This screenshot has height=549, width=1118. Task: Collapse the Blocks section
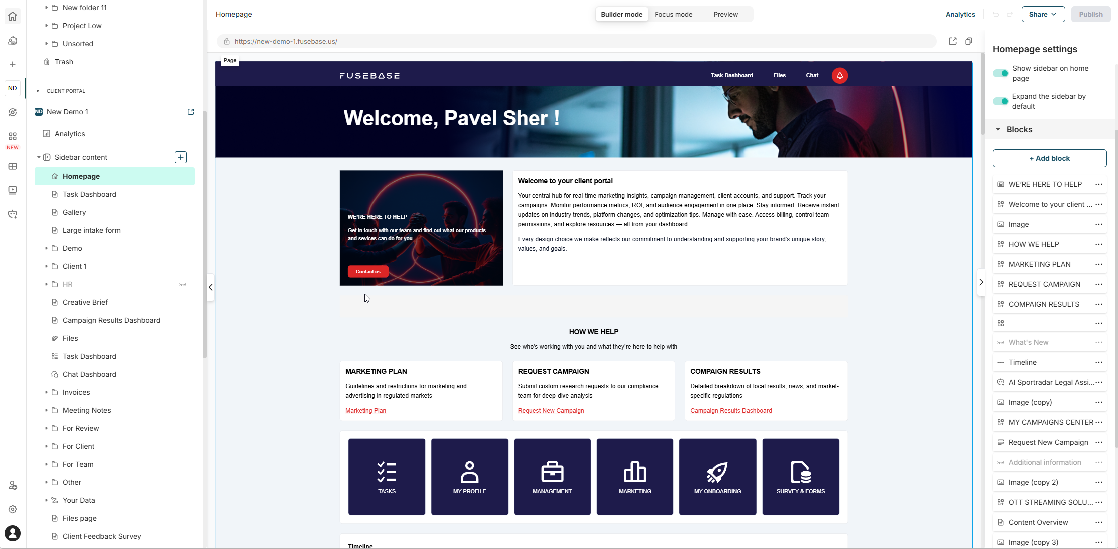tap(998, 129)
